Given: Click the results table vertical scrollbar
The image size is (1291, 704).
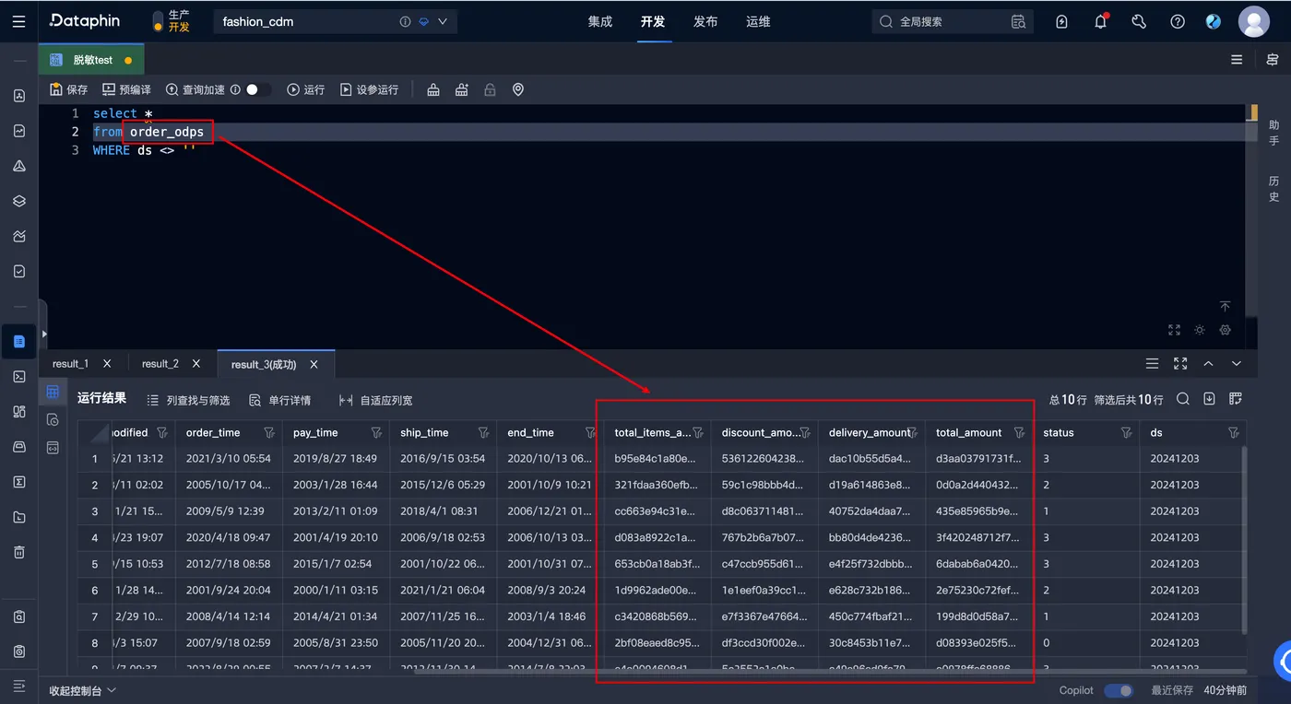Looking at the screenshot, I should (x=1244, y=539).
